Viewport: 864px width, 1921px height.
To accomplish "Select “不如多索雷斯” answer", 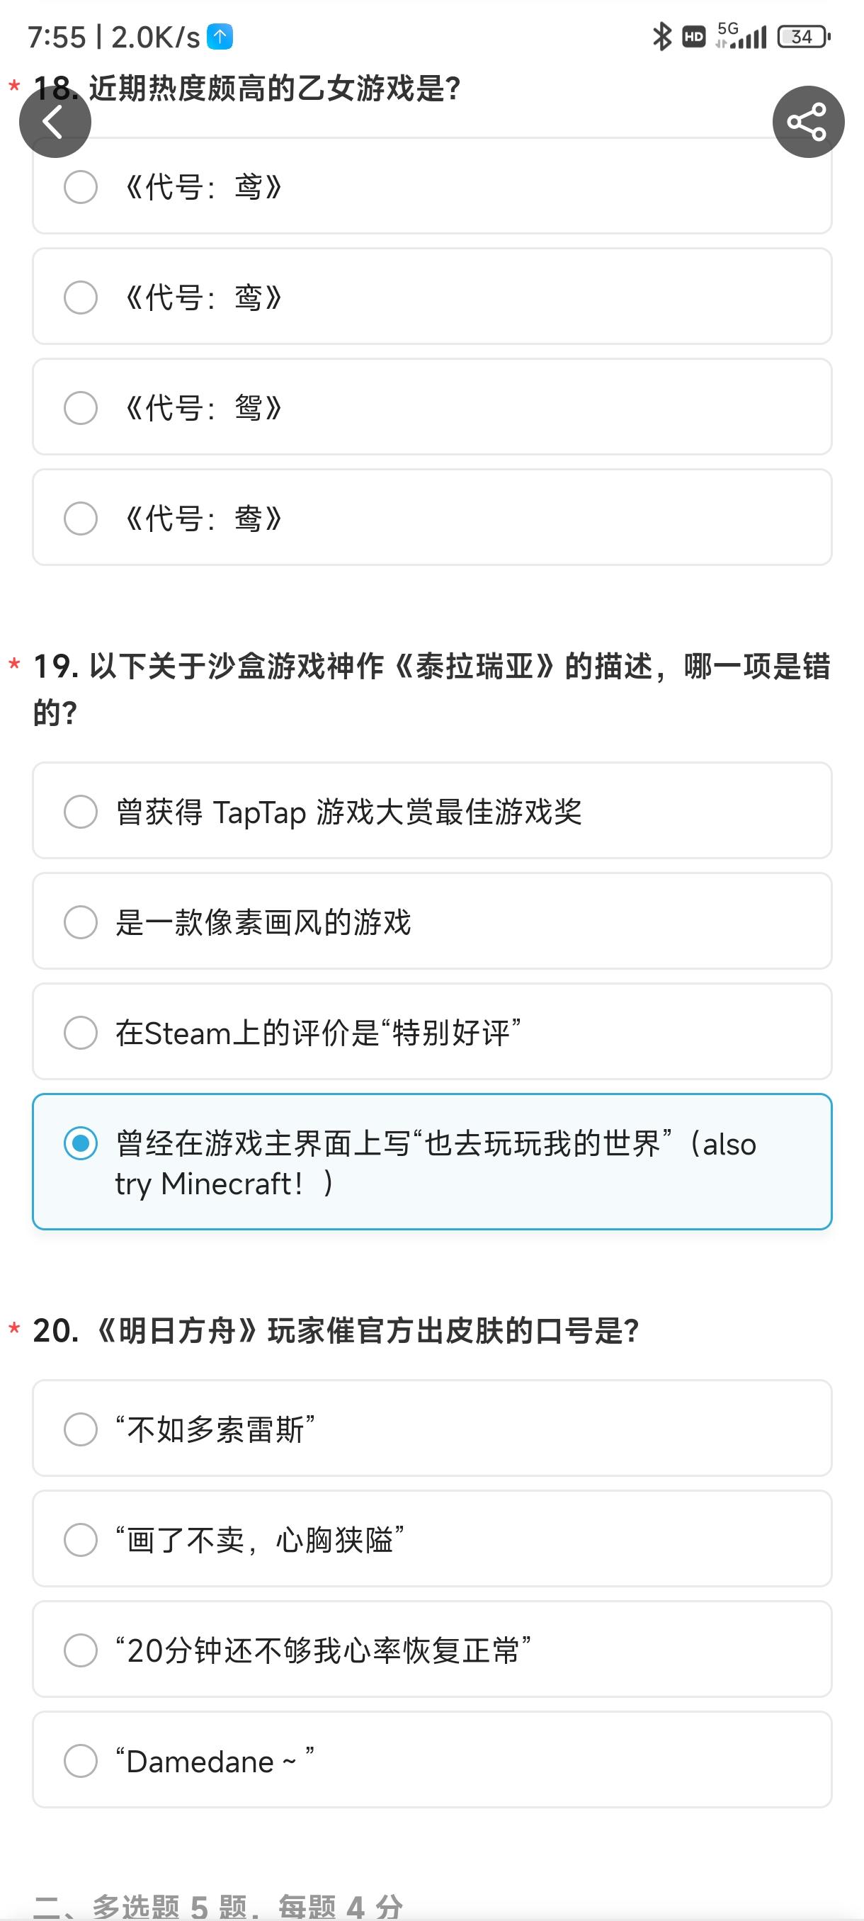I will click(x=433, y=1428).
